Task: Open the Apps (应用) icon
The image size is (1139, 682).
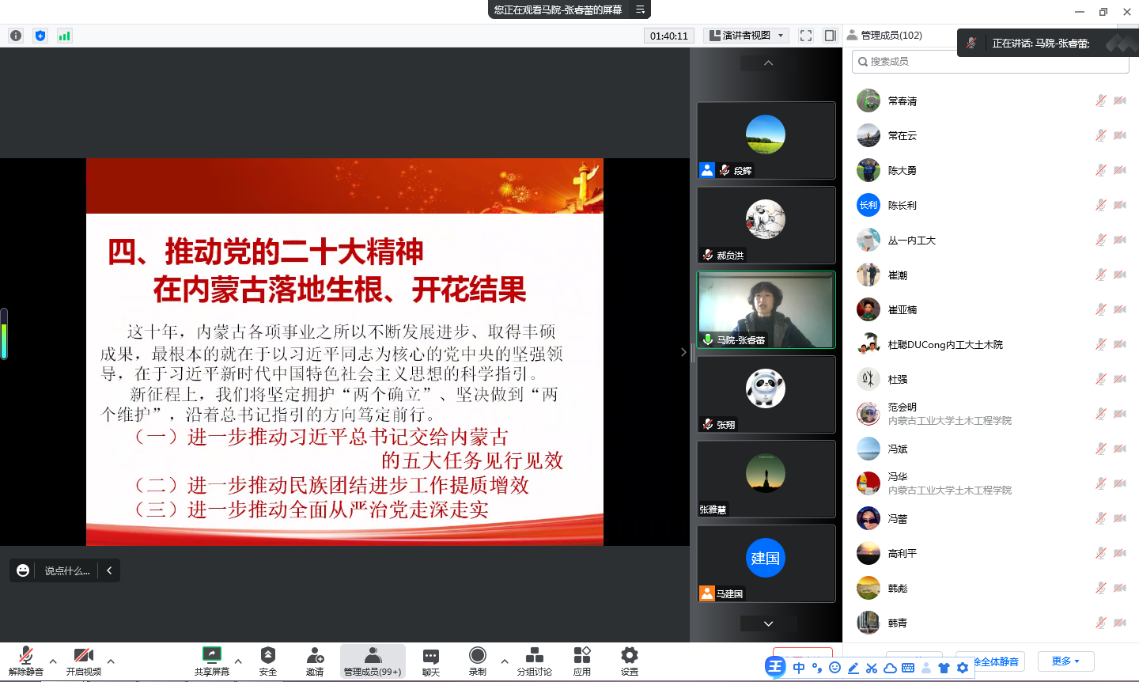Action: coord(582,660)
